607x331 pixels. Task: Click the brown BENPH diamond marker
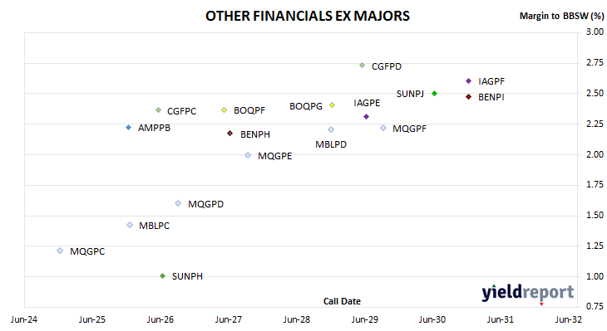coord(230,134)
